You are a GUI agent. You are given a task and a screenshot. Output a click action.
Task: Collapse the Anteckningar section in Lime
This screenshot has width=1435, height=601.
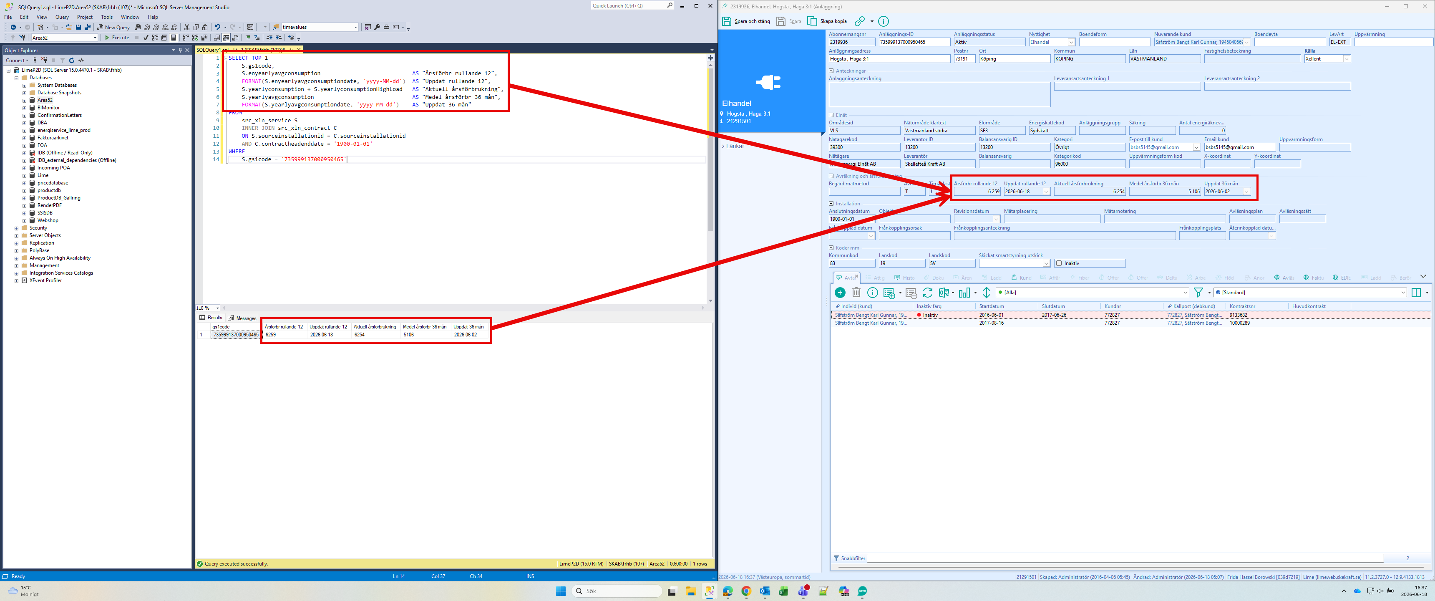831,71
